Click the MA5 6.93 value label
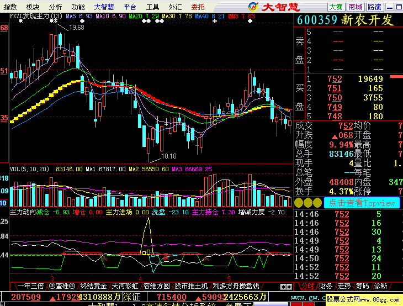 (x=79, y=16)
